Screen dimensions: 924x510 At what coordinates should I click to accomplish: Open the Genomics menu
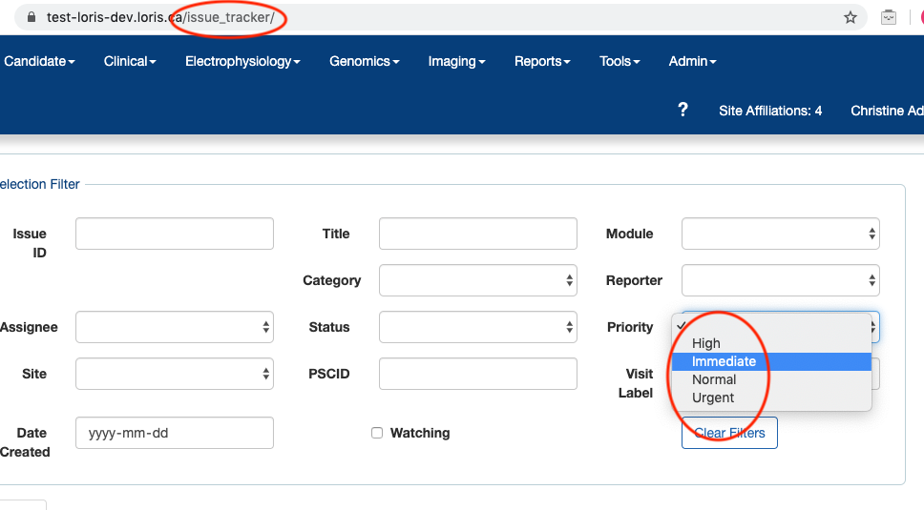pyautogui.click(x=365, y=61)
